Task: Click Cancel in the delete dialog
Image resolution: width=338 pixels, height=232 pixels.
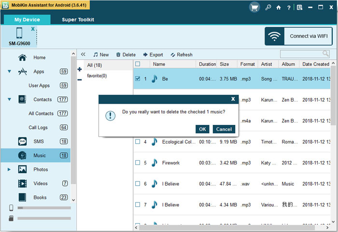Action: tap(224, 129)
